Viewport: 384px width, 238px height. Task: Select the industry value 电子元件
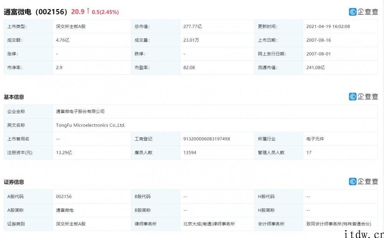315,139
